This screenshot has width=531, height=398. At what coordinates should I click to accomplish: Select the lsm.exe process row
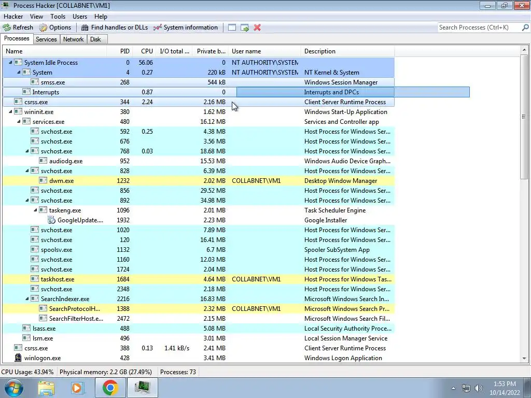pos(199,338)
